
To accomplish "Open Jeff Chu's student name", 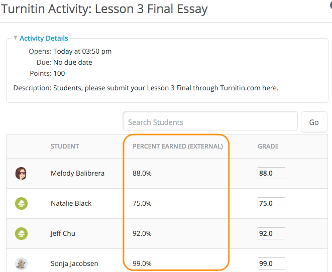I will coord(63,233).
